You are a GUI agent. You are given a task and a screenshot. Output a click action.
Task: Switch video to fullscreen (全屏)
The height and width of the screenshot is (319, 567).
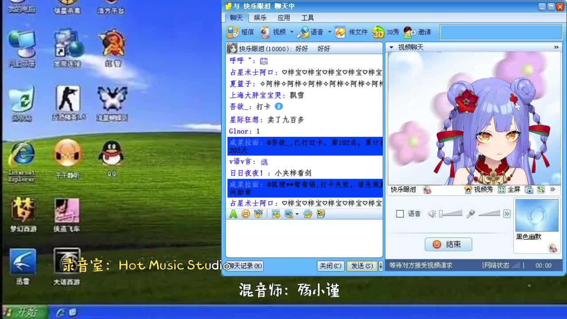coord(509,190)
